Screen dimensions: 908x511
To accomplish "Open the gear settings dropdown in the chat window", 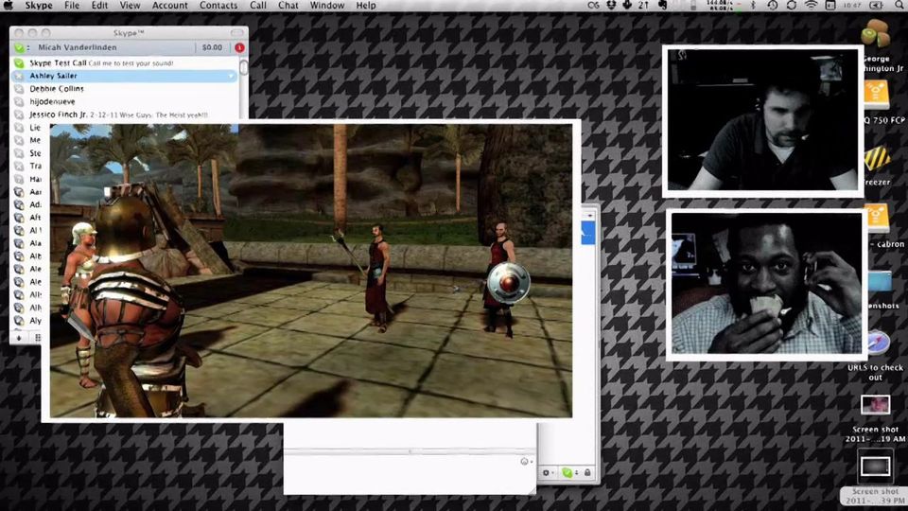I will [x=548, y=473].
